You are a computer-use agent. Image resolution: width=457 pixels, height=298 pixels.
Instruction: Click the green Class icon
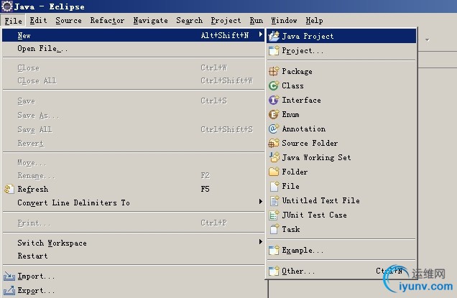tap(274, 85)
